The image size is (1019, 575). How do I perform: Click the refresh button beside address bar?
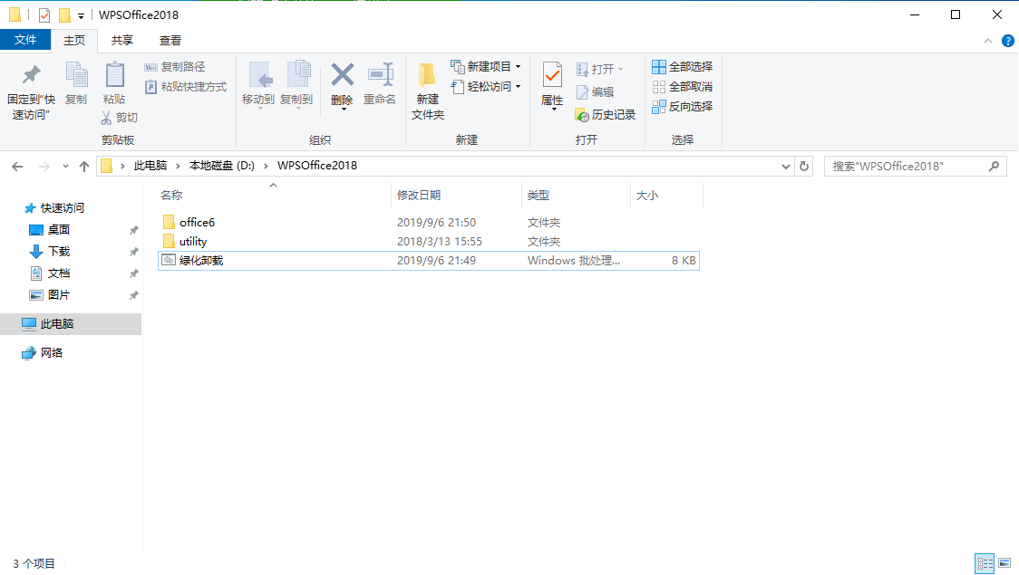tap(804, 166)
